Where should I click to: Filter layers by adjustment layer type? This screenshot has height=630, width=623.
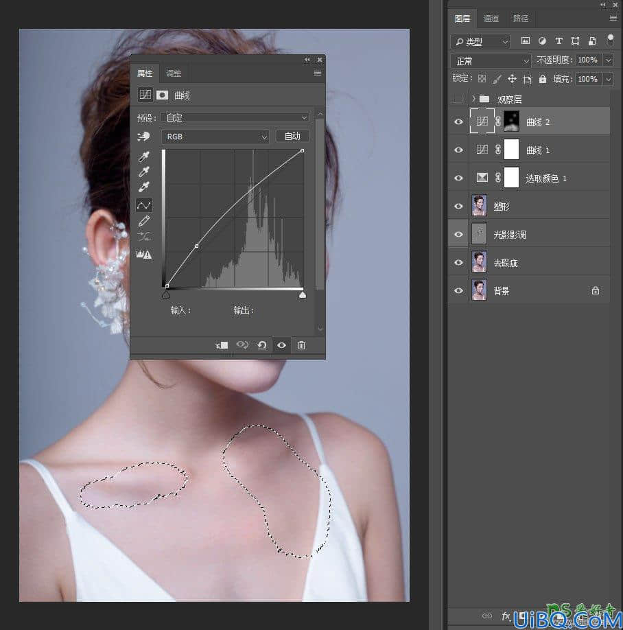pyautogui.click(x=542, y=40)
